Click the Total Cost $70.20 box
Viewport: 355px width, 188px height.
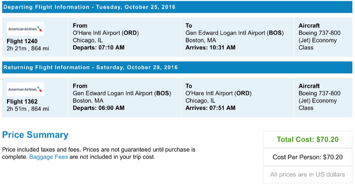coord(308,139)
